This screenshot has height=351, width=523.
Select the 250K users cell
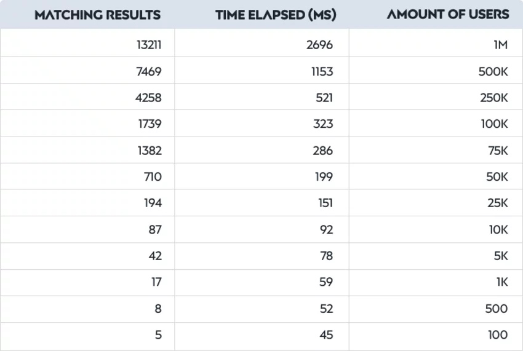[x=436, y=97]
